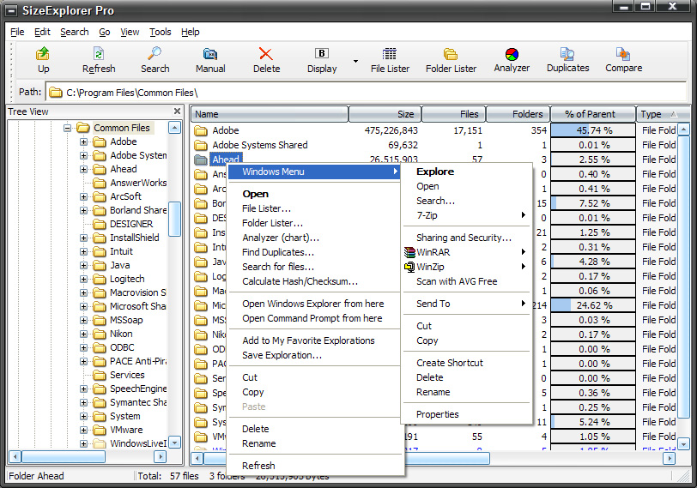Open the Tools menu
The height and width of the screenshot is (488, 697).
160,32
